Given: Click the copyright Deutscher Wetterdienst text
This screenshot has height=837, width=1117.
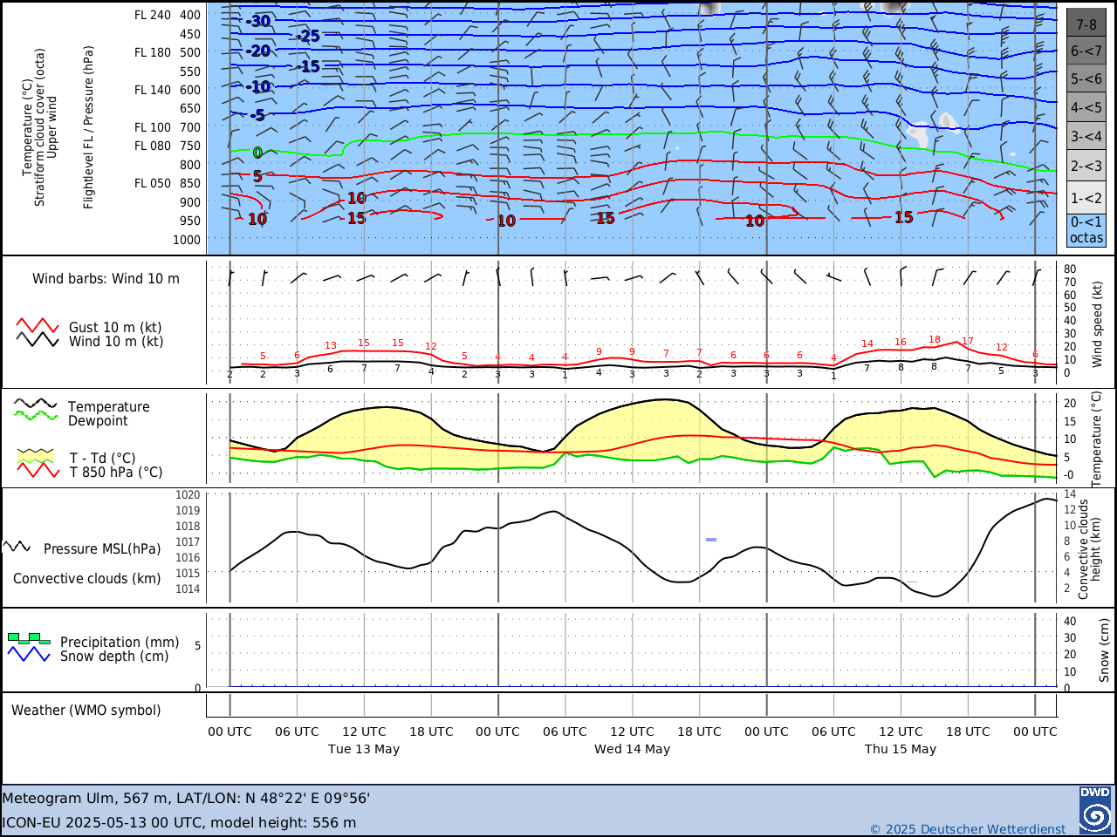Looking at the screenshot, I should point(968,829).
